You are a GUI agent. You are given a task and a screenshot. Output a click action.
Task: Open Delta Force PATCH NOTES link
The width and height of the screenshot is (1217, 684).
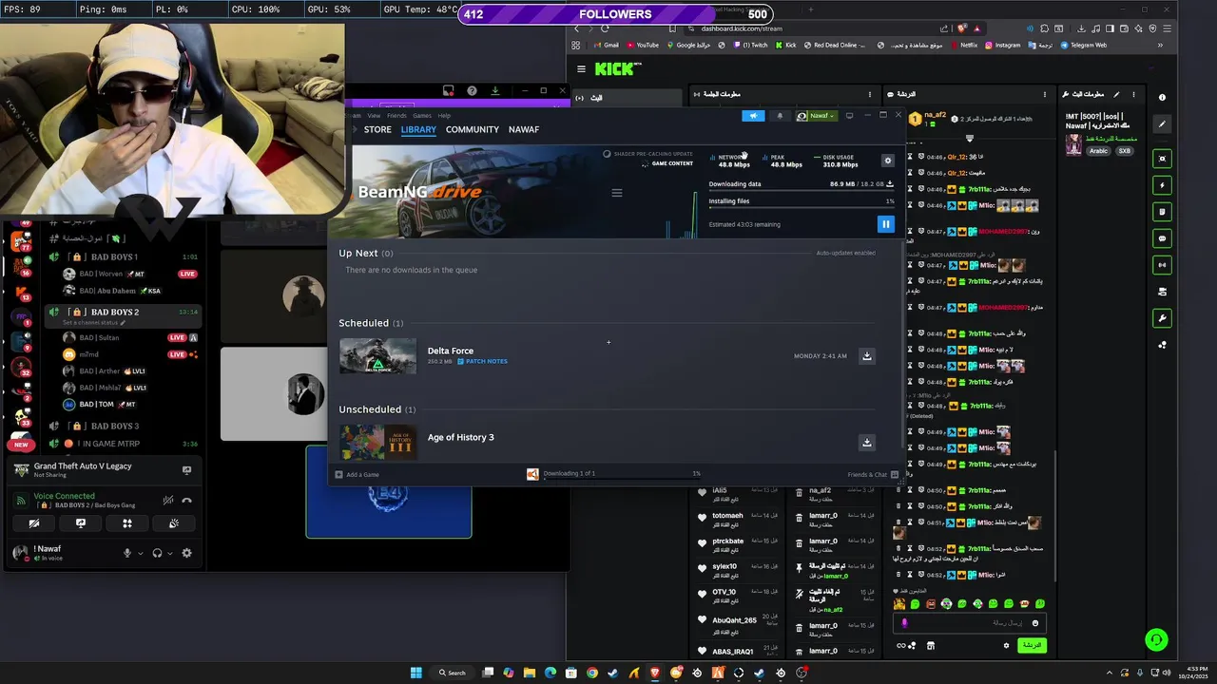pyautogui.click(x=482, y=361)
